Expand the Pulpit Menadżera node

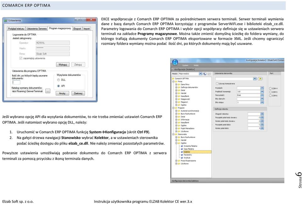pos(176,128)
